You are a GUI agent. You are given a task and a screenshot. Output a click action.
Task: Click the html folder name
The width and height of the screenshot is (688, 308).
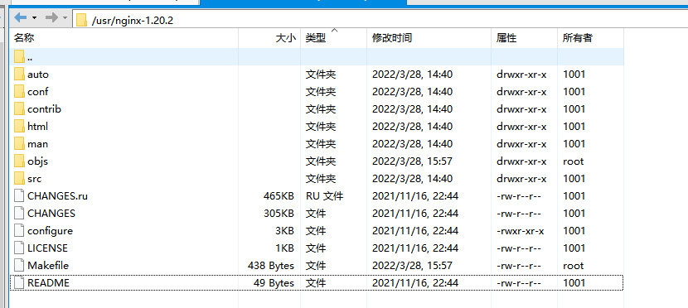tap(37, 127)
